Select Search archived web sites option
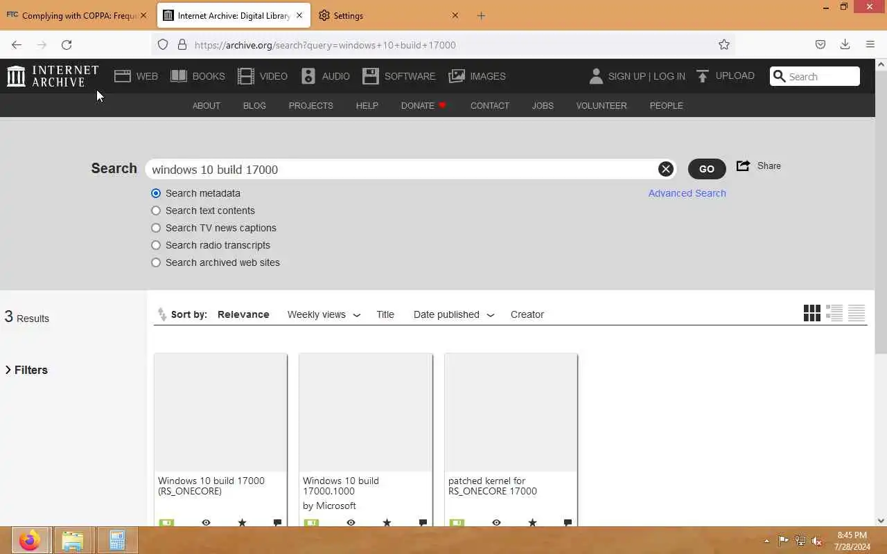 click(156, 262)
